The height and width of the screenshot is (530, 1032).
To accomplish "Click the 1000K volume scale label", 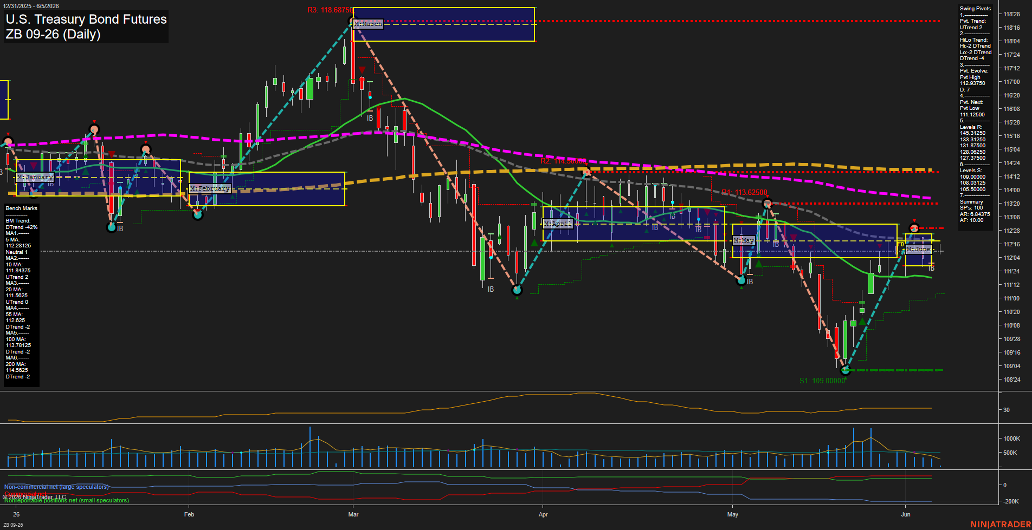I will 1011,439.
